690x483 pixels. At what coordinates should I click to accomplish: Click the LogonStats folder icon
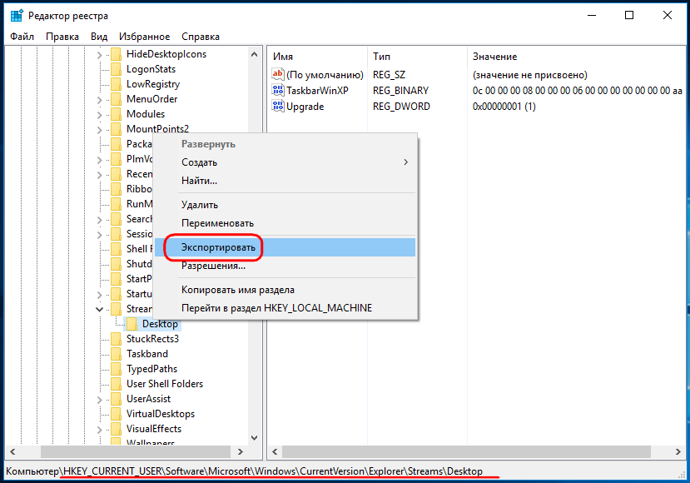(x=117, y=69)
